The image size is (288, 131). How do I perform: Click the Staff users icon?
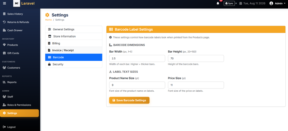(4, 96)
